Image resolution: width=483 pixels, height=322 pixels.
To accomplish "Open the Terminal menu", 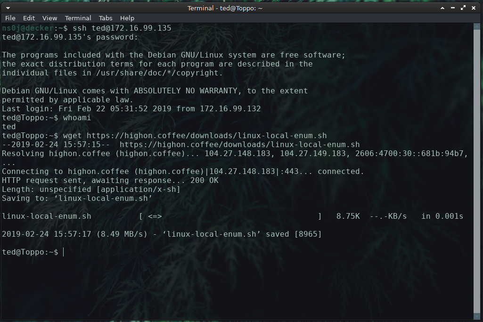I will coord(78,18).
